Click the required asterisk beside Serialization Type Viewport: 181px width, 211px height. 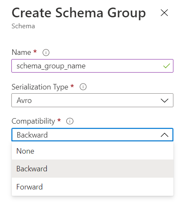[72, 86]
